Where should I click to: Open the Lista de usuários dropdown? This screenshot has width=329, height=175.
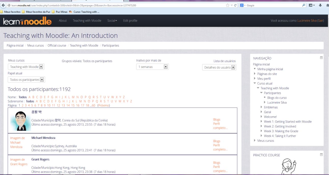[x=219, y=67]
